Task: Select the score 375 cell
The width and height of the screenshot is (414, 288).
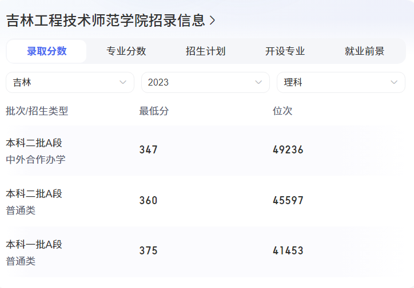Action: 148,250
